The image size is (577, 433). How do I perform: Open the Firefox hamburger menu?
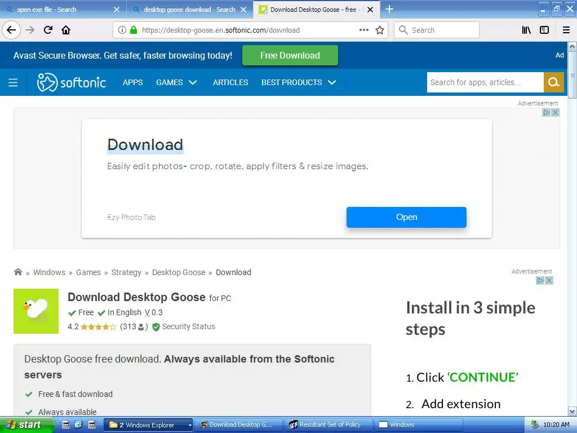point(566,30)
